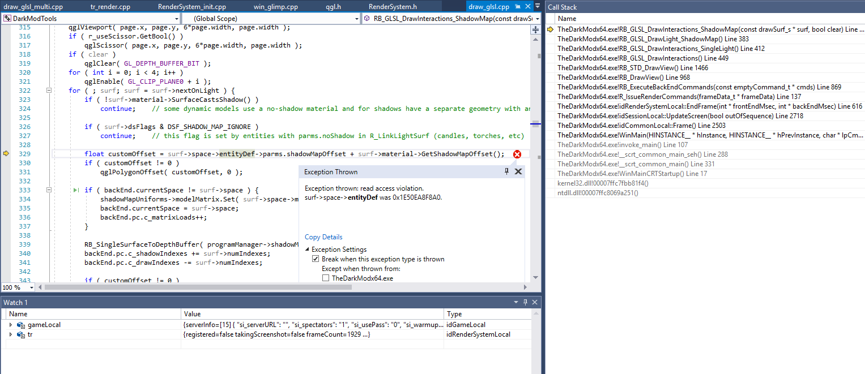Image resolution: width=865 pixels, height=374 pixels.
Task: Click the run-to-here green arrow on line 333
Action: click(x=76, y=190)
